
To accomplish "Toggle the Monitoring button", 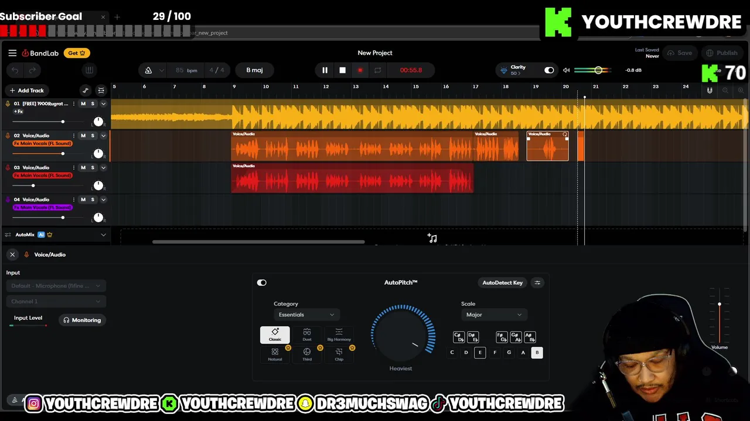I will (x=82, y=320).
